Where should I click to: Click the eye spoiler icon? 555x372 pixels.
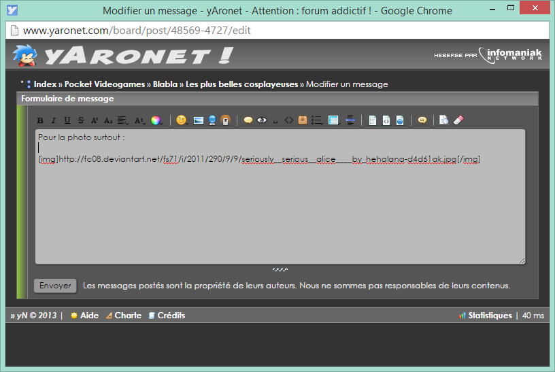(261, 120)
